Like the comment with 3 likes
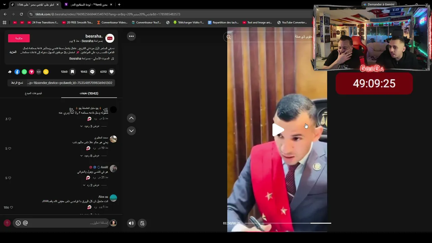The width and height of the screenshot is (432, 243). click(9, 119)
